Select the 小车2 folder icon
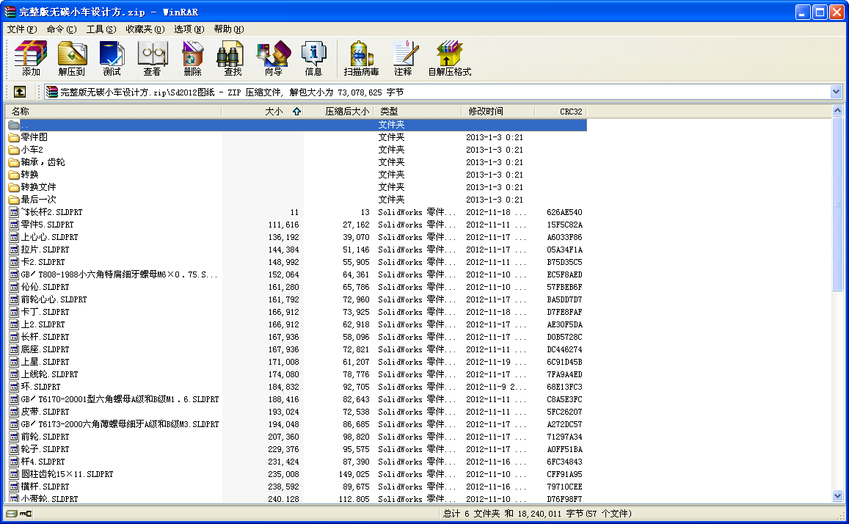Screen dimensions: 849x524 [x=14, y=150]
